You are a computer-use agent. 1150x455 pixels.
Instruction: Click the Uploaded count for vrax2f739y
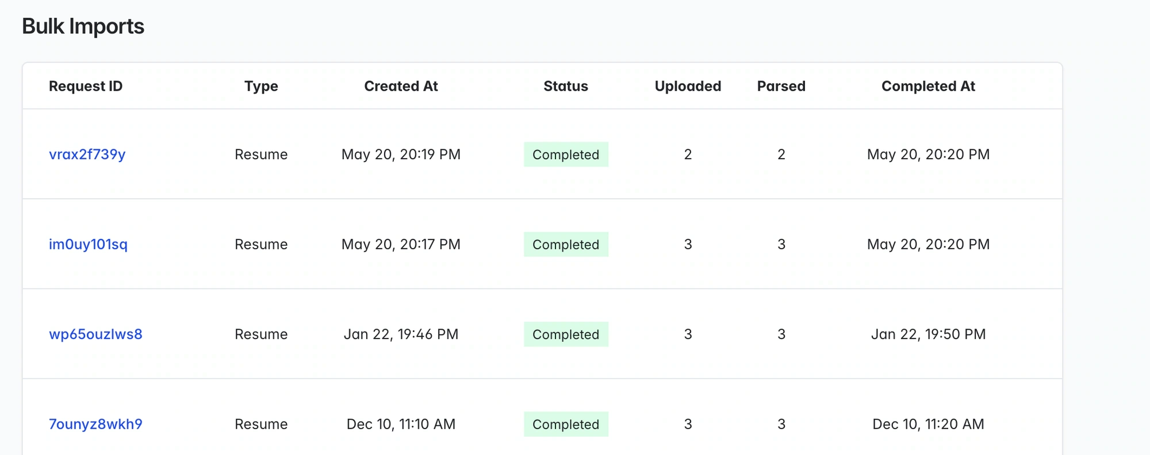(688, 155)
